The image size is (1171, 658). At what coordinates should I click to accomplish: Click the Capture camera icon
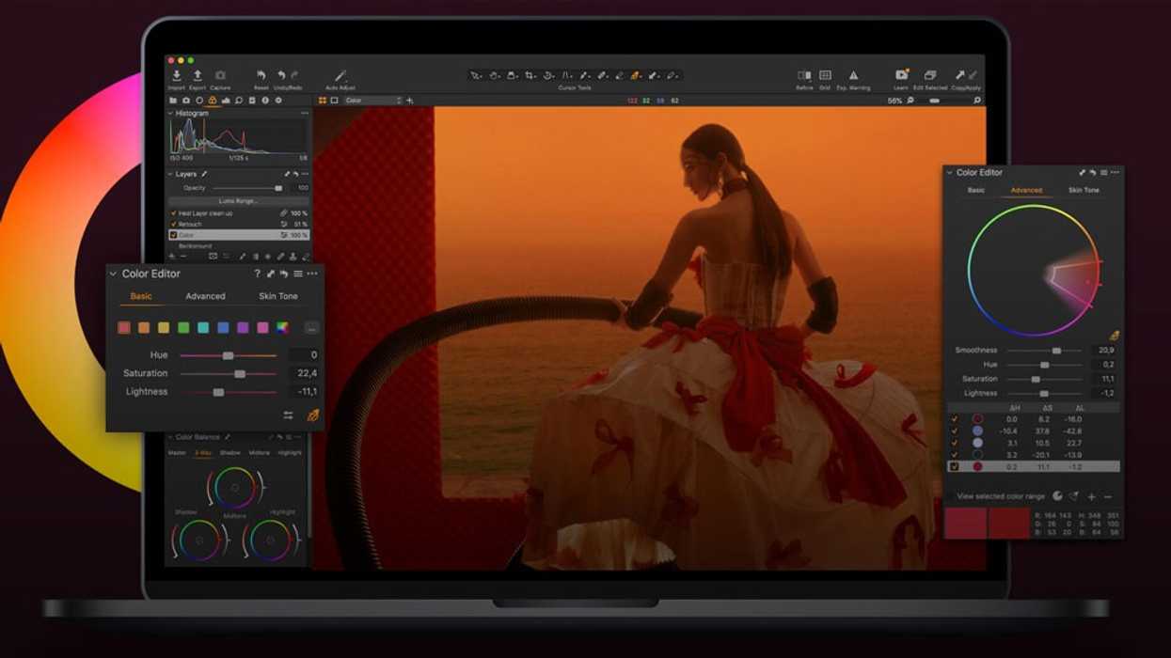coord(220,75)
